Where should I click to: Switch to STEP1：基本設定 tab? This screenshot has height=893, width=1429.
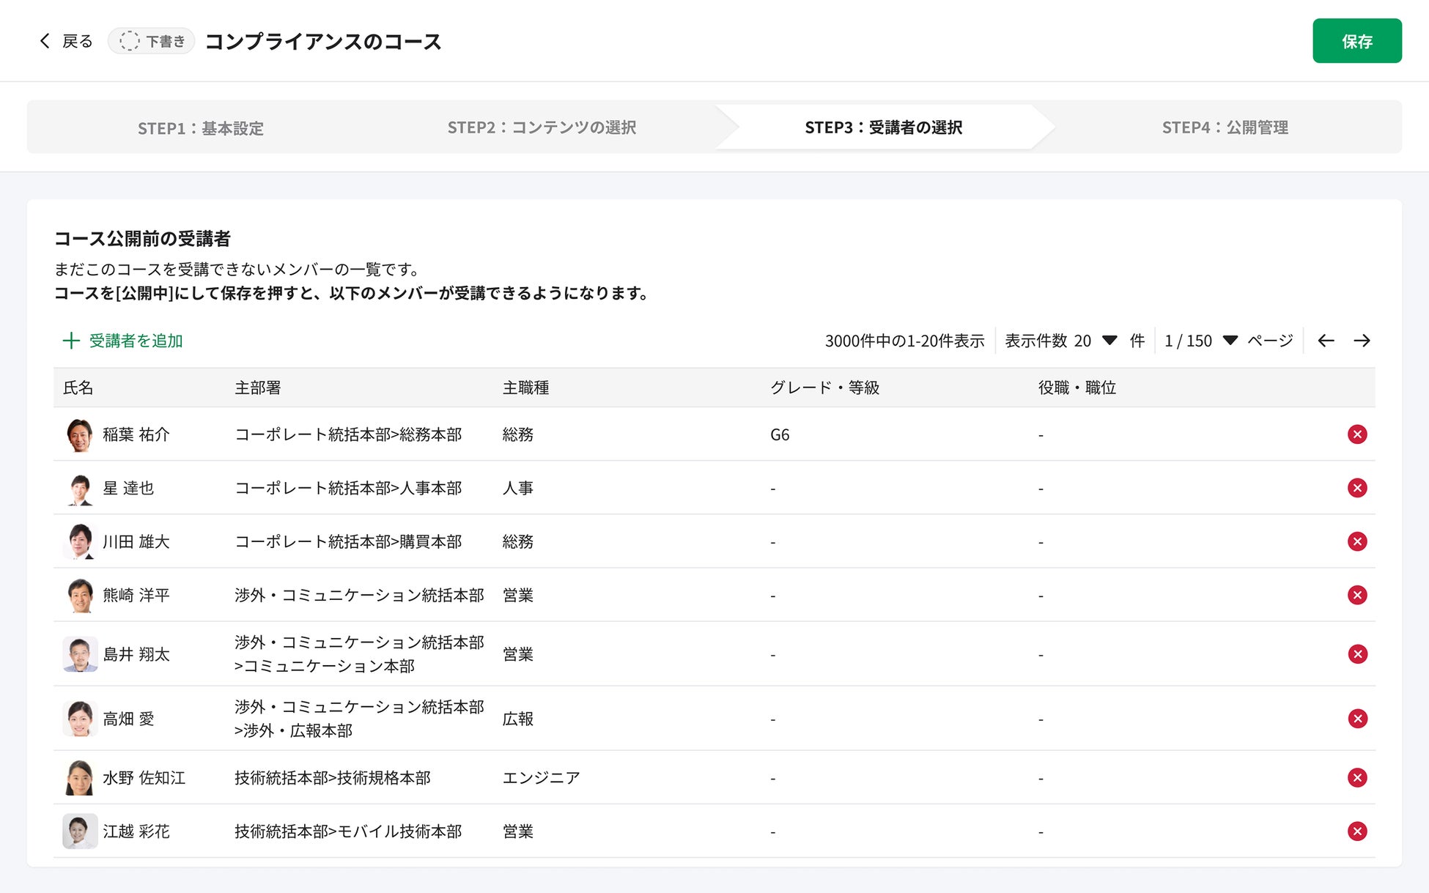click(201, 127)
